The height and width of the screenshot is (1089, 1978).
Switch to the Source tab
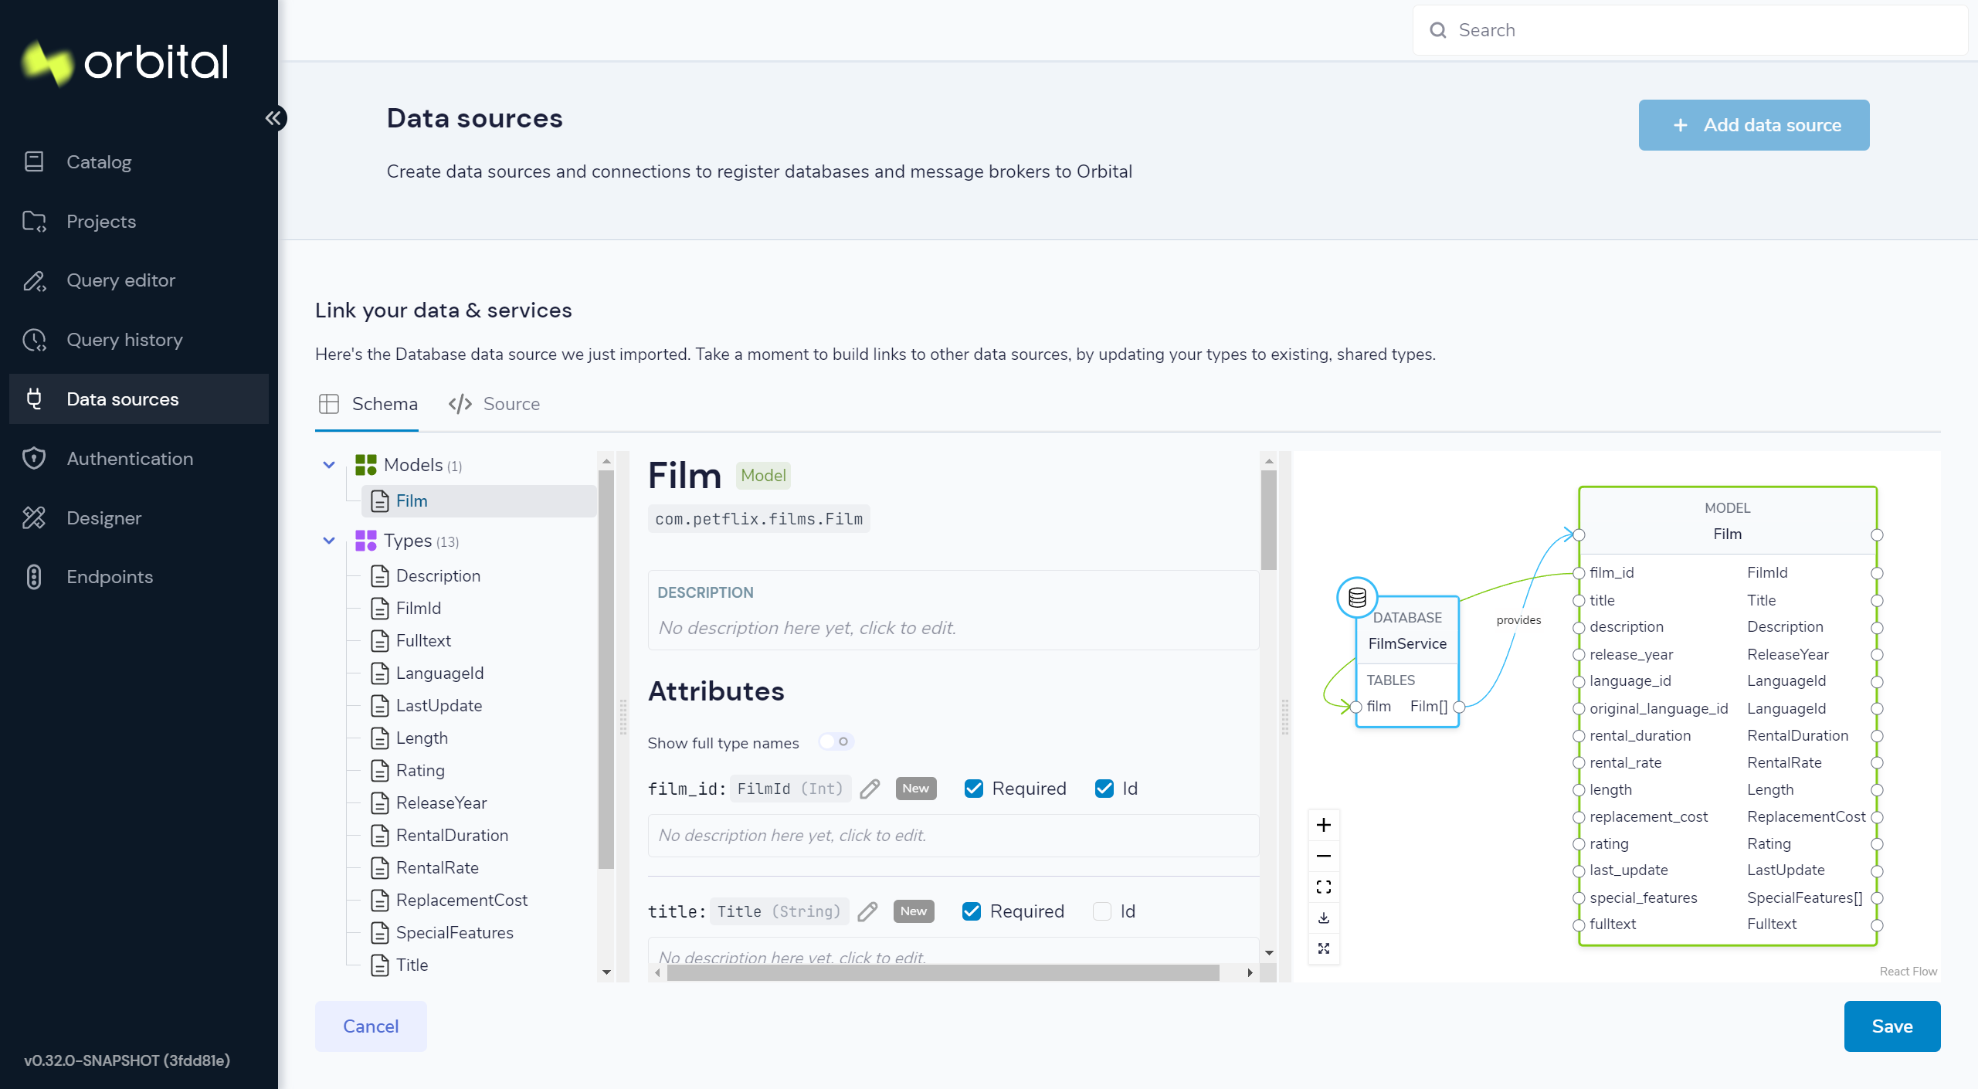[494, 404]
